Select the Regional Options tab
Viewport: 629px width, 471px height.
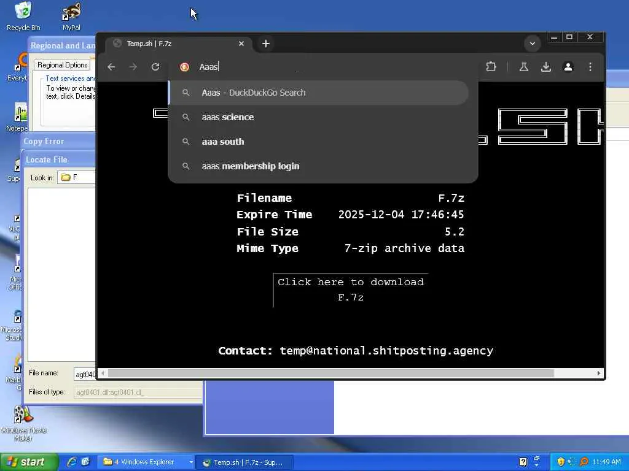(x=62, y=65)
